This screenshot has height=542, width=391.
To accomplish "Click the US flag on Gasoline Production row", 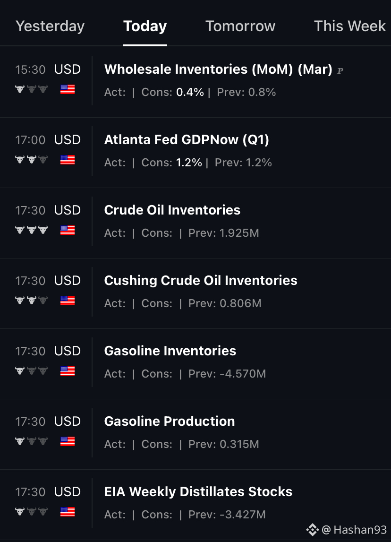I will 68,441.
